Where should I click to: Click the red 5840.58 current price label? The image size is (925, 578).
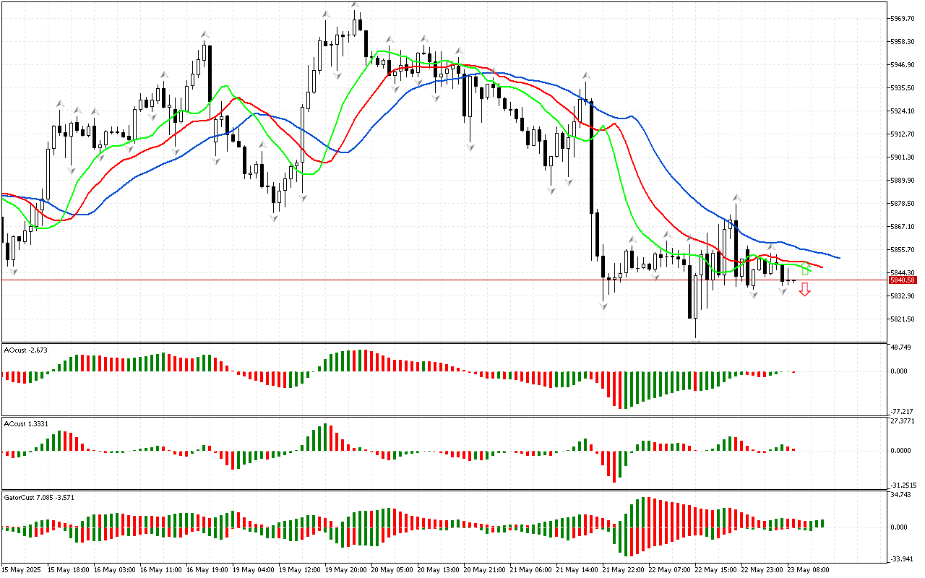point(903,280)
